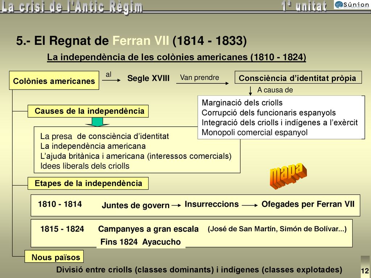Screen dimensions: 371x278
Task: Click the arrow between Insurreccions and Ofegades
Action: (250, 205)
